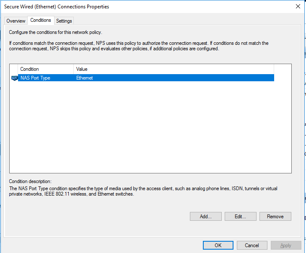
Task: Open the Settings tab
Action: point(64,21)
